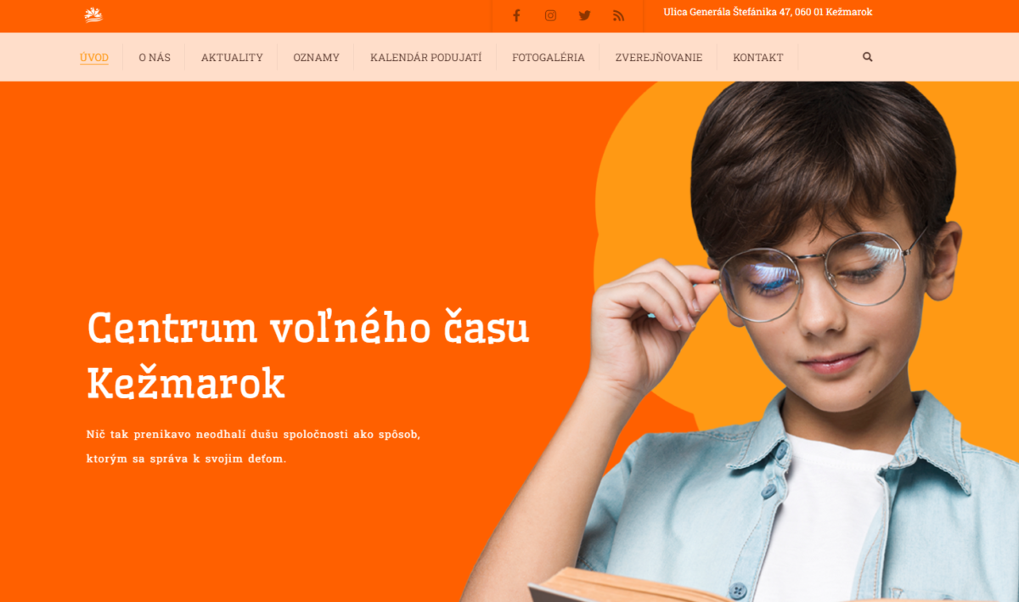Screen dimensions: 1019x602
Task: Open the OZNAMY menu item
Action: [x=316, y=58]
